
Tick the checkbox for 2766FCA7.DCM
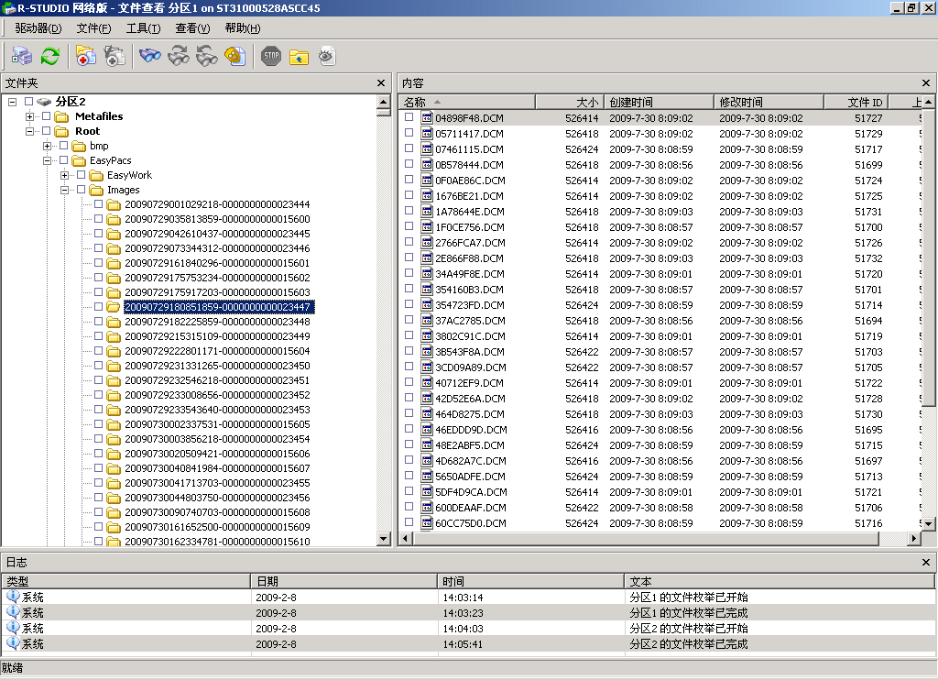click(409, 241)
